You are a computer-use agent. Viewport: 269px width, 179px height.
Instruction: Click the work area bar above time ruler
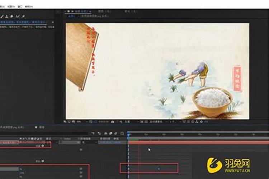pos(199,132)
